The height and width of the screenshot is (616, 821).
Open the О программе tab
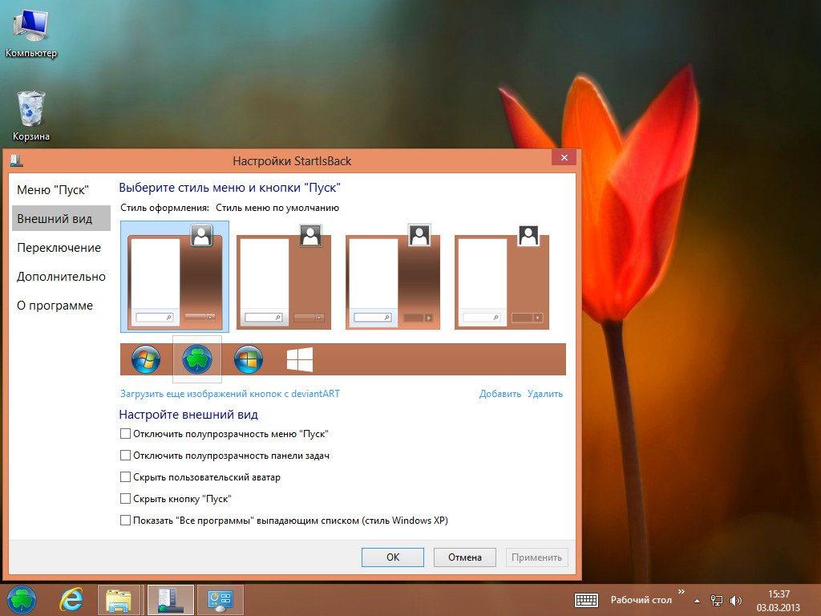pos(55,305)
